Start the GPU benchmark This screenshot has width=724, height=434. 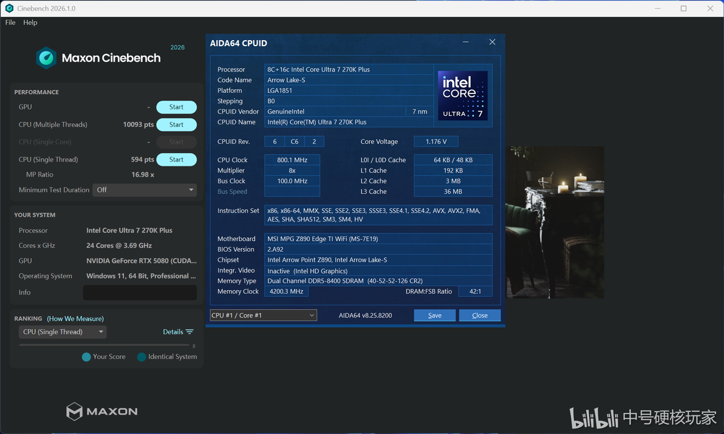[176, 107]
